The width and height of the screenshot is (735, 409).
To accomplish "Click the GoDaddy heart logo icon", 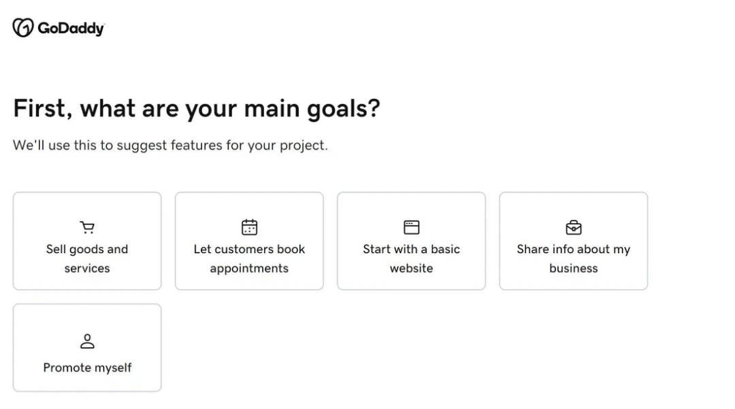I will coord(23,28).
